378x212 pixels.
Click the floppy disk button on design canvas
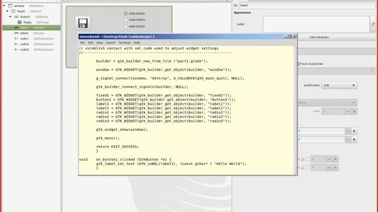[83, 23]
